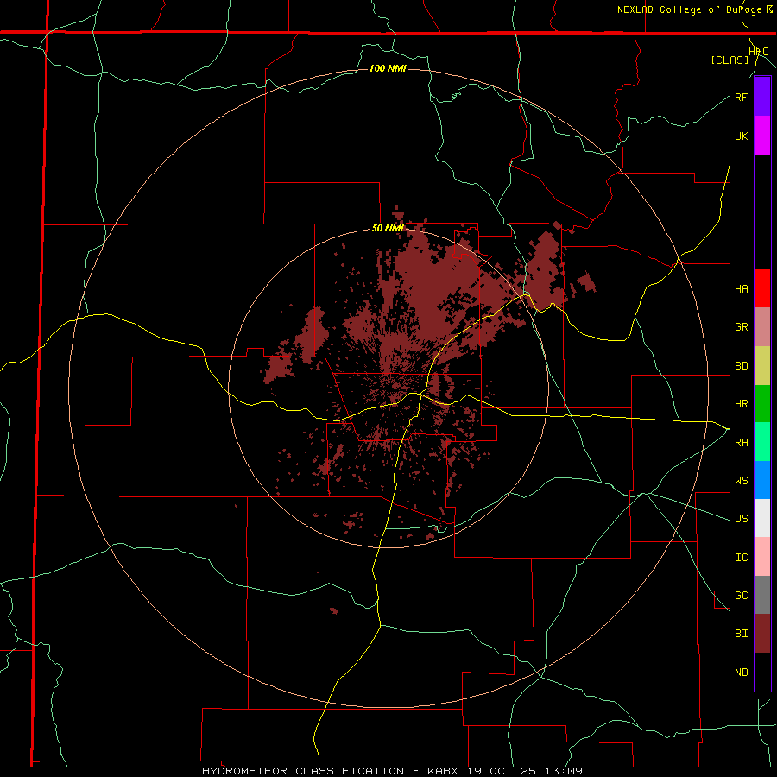
Task: Click the BD yellow legend swatch
Action: tap(762, 366)
